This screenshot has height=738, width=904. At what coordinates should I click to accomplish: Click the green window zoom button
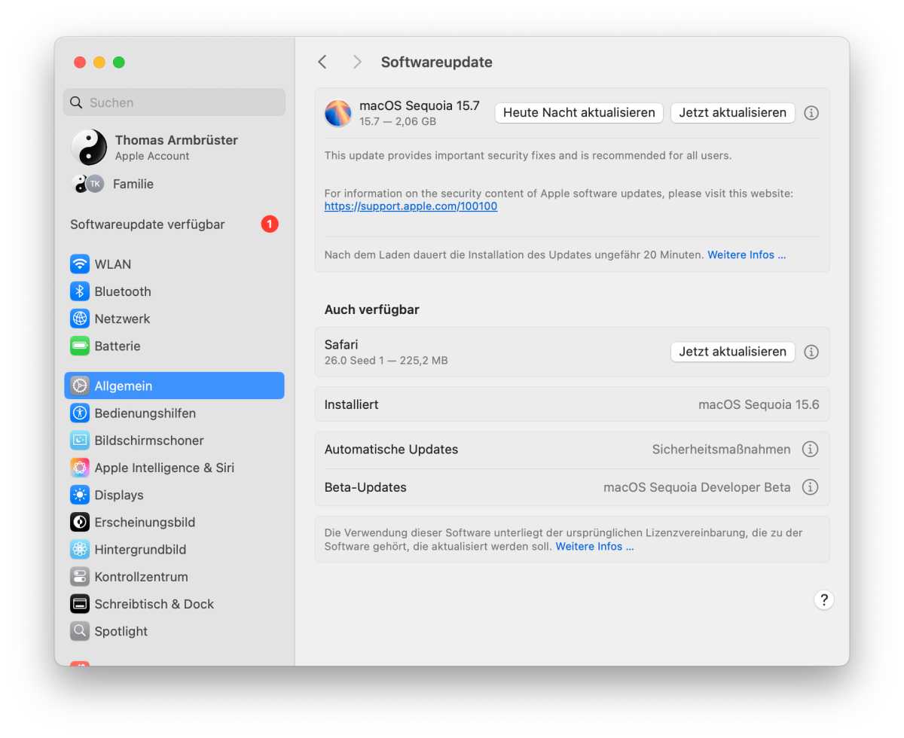(x=119, y=63)
